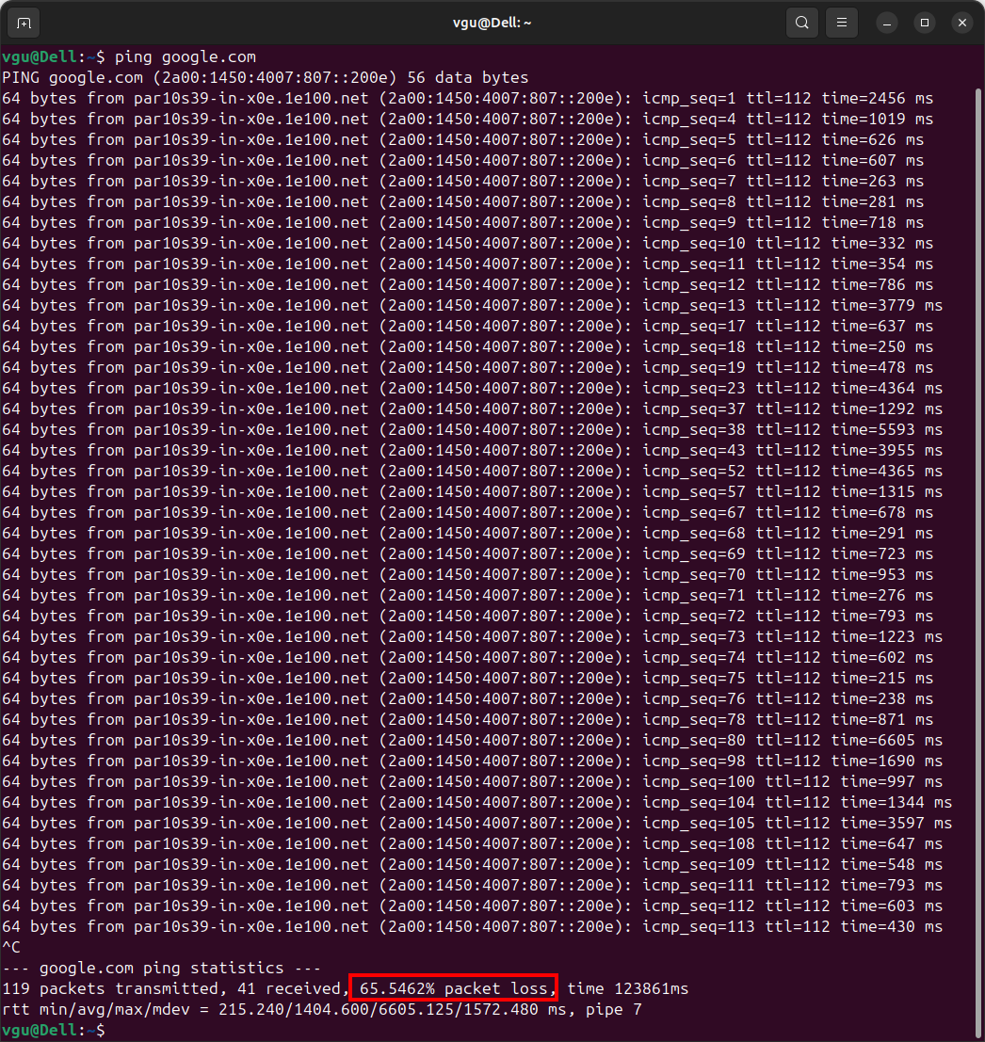Click the window title vgu@Dell: ~
Viewport: 985px width, 1042px height.
(492, 23)
